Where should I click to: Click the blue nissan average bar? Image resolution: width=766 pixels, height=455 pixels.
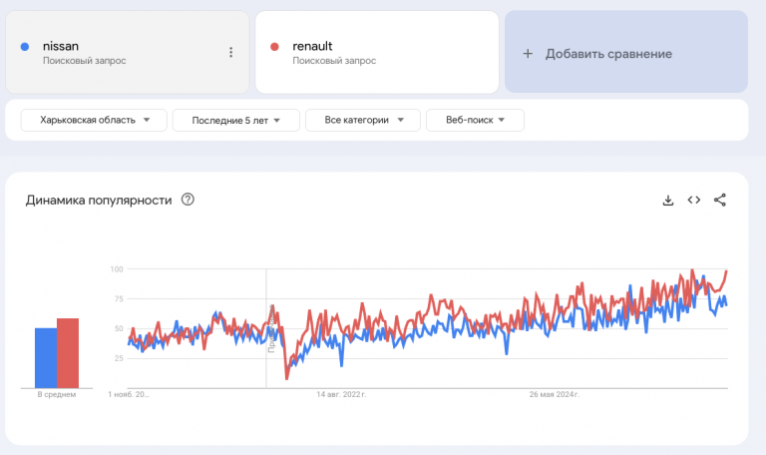46,357
